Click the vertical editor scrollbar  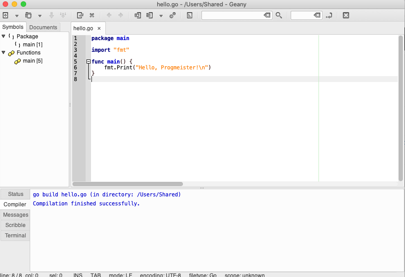coord(400,109)
